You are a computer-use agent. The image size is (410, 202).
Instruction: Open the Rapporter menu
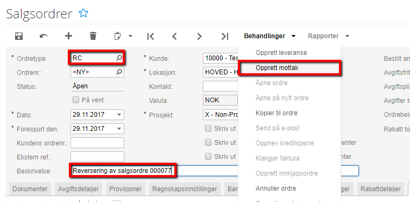tap(328, 36)
